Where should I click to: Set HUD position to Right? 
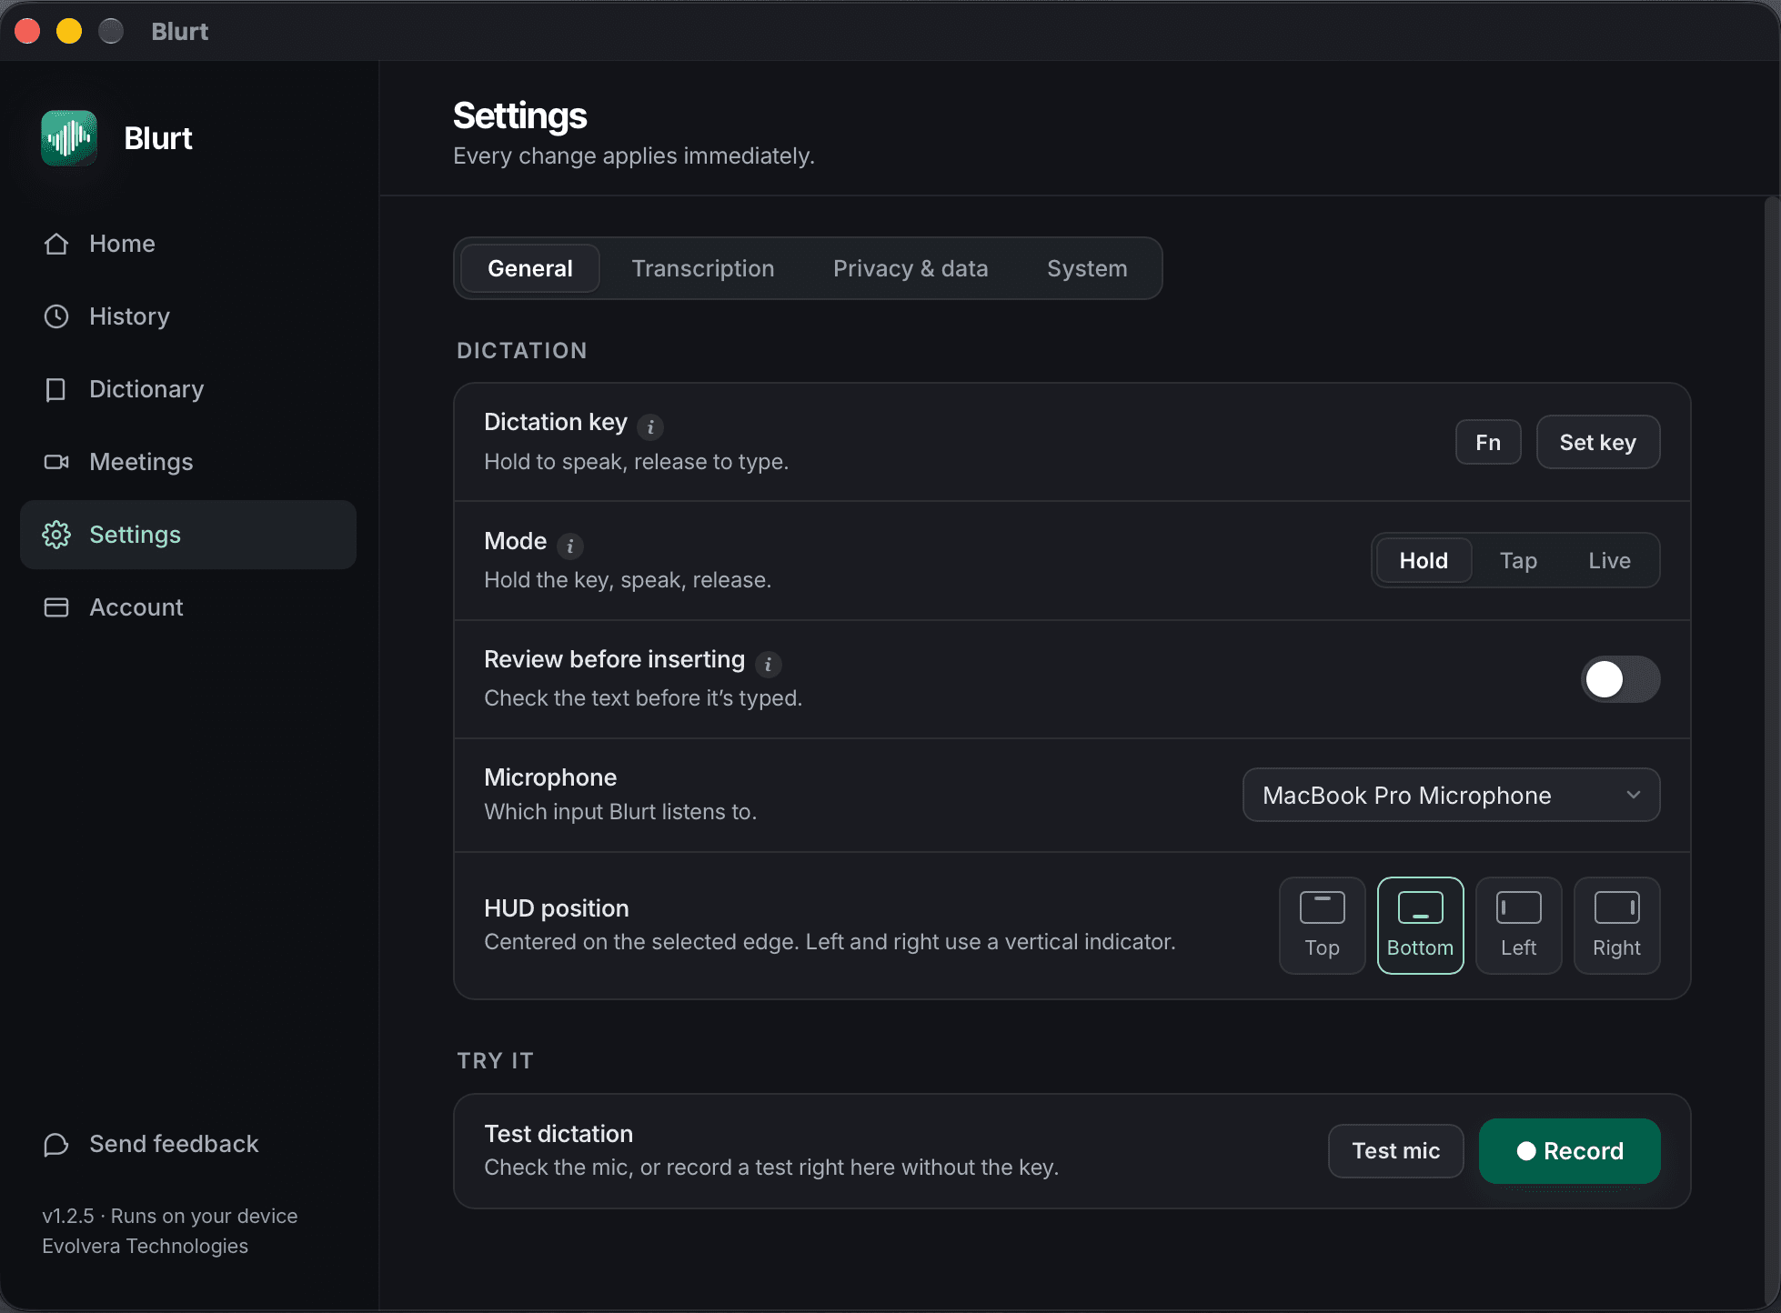tap(1617, 926)
